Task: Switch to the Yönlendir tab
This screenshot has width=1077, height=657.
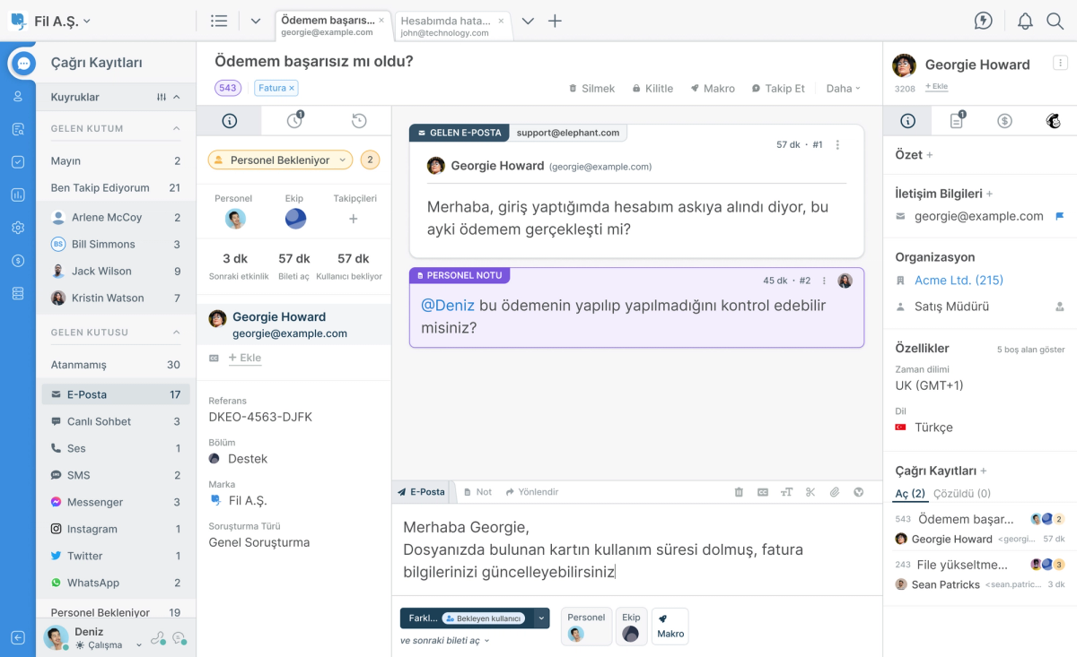Action: tap(532, 492)
